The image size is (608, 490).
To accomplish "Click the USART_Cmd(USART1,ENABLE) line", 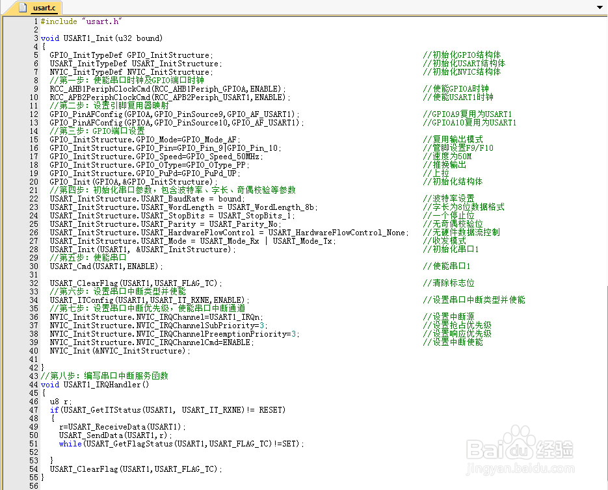I will [106, 266].
